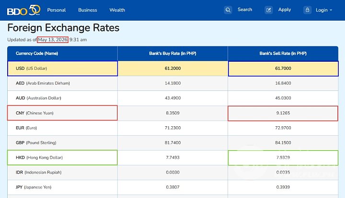Open the Wealth menu
The image size is (345, 198).
[117, 10]
